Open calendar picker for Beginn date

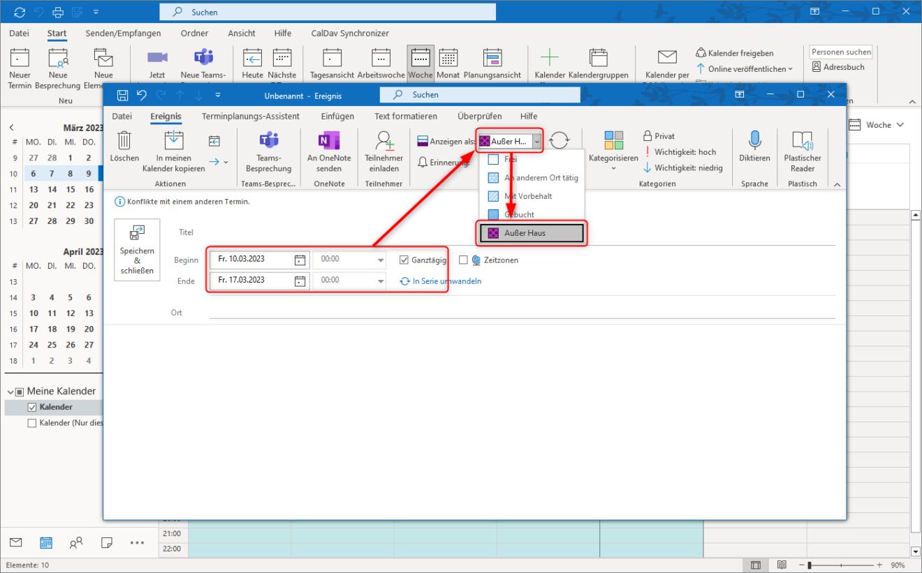tap(300, 260)
